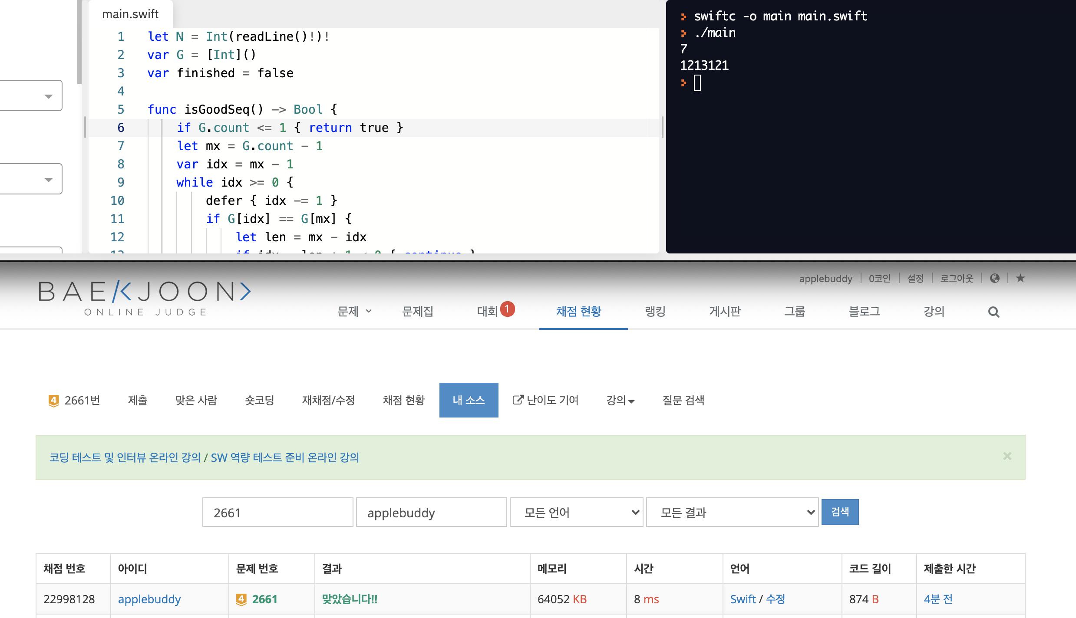The width and height of the screenshot is (1076, 618).
Task: Click the star icon in top bar
Action: 1020,278
